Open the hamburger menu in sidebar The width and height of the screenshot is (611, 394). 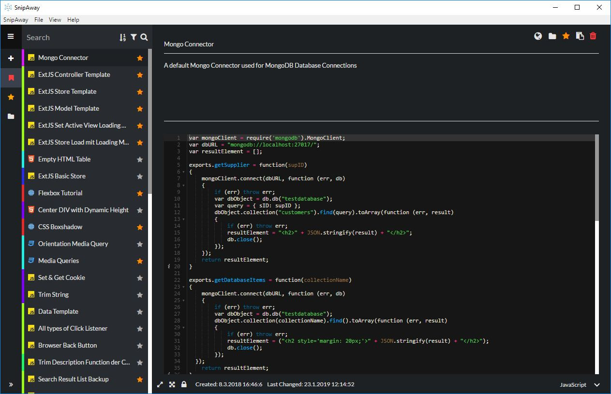(11, 36)
